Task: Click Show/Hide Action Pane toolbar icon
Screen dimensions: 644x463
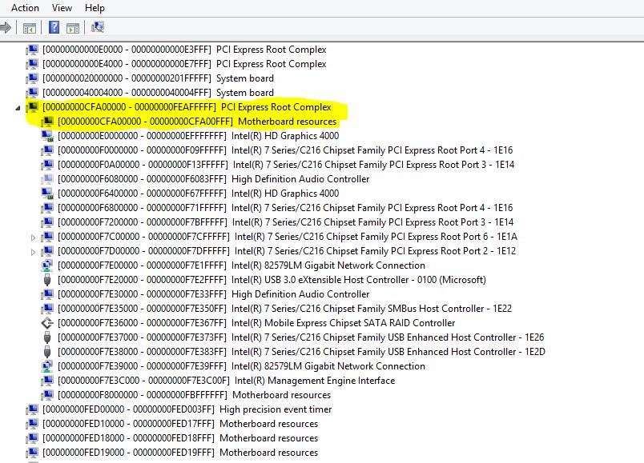Action: click(x=73, y=28)
